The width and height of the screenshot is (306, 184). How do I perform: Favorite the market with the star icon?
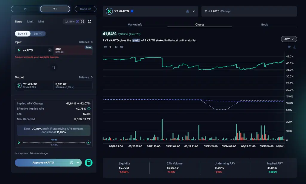pos(187,11)
